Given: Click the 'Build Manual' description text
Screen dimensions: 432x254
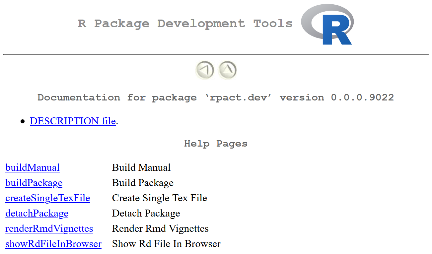Looking at the screenshot, I should click(x=141, y=167).
